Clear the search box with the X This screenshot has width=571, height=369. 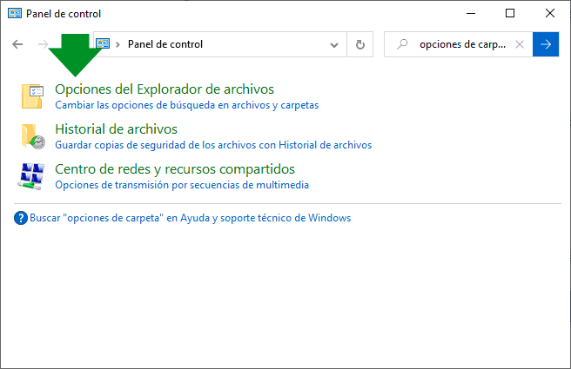(x=520, y=44)
